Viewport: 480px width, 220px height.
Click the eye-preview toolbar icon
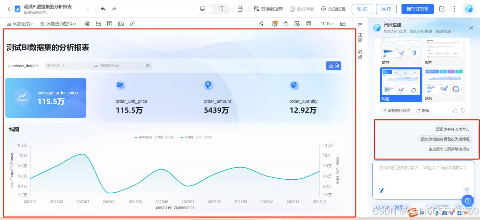click(x=297, y=24)
